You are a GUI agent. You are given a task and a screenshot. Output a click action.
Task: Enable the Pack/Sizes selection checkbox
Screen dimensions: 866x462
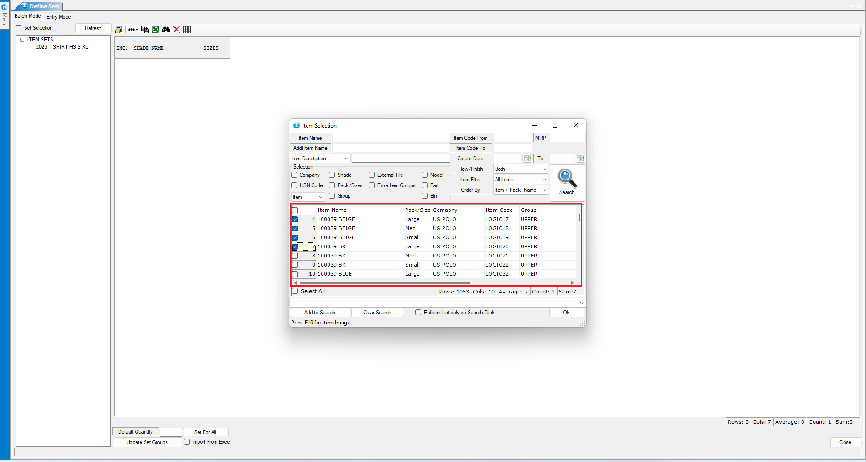pyautogui.click(x=332, y=185)
